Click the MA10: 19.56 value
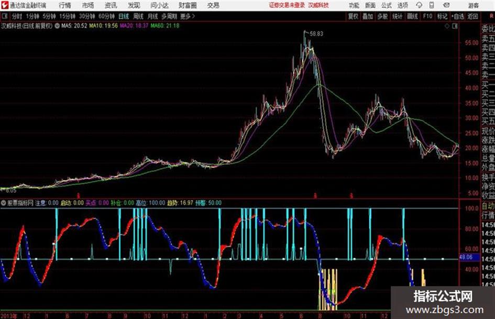Image resolution: width=495 pixels, height=319 pixels. click(104, 26)
